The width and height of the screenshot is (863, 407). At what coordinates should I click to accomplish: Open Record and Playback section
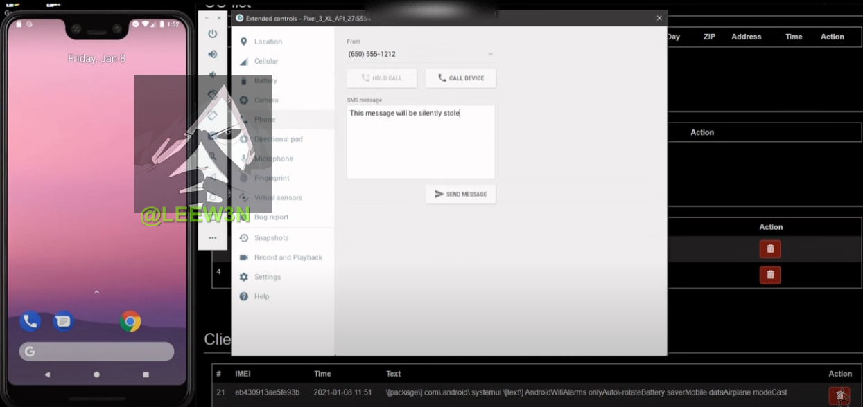coord(288,257)
